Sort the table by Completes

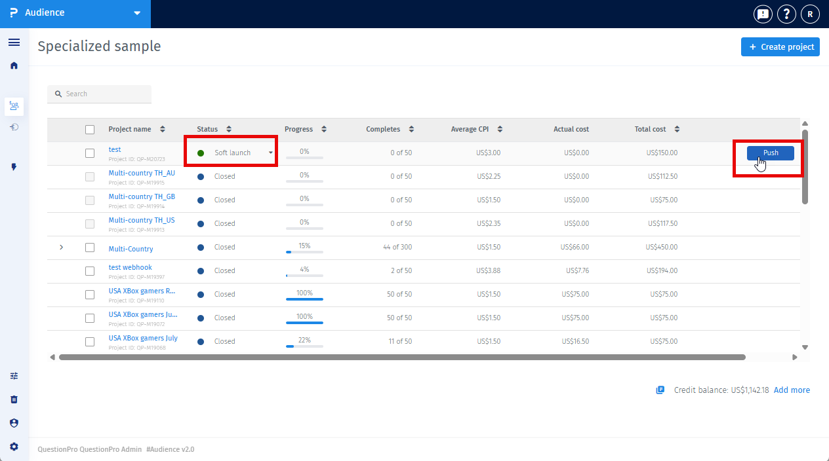[x=411, y=129]
